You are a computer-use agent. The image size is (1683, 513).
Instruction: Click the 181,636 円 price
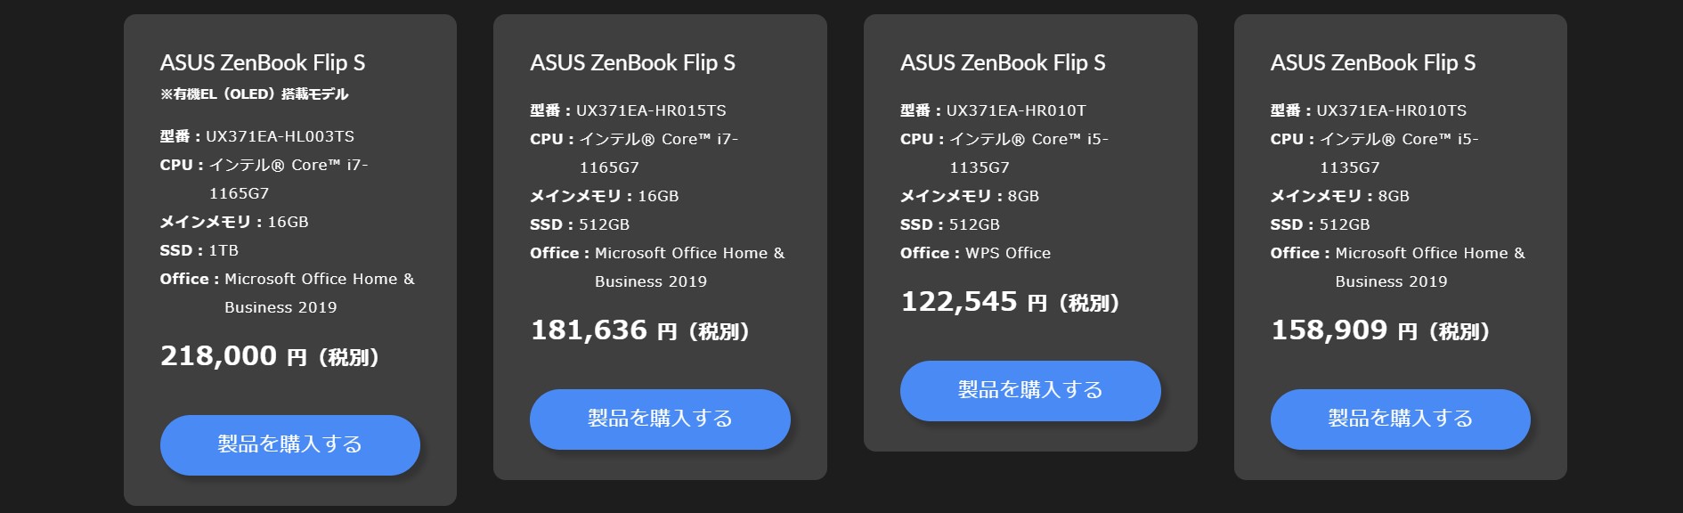click(639, 330)
